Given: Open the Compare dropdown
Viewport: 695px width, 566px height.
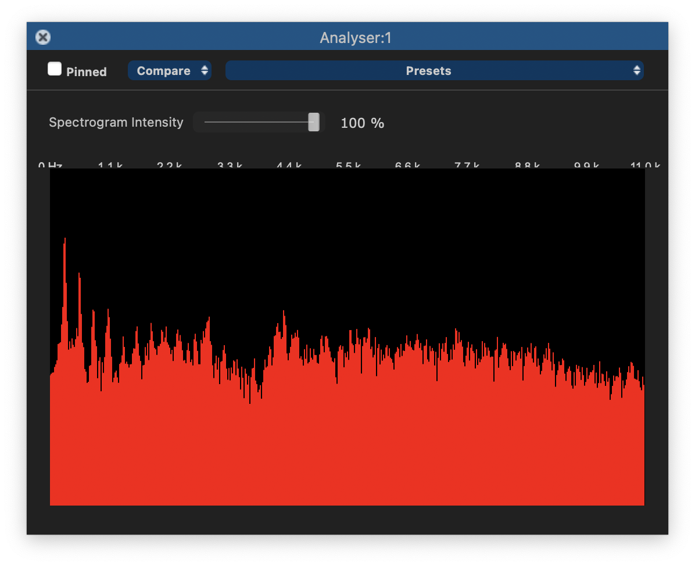Looking at the screenshot, I should point(164,71).
